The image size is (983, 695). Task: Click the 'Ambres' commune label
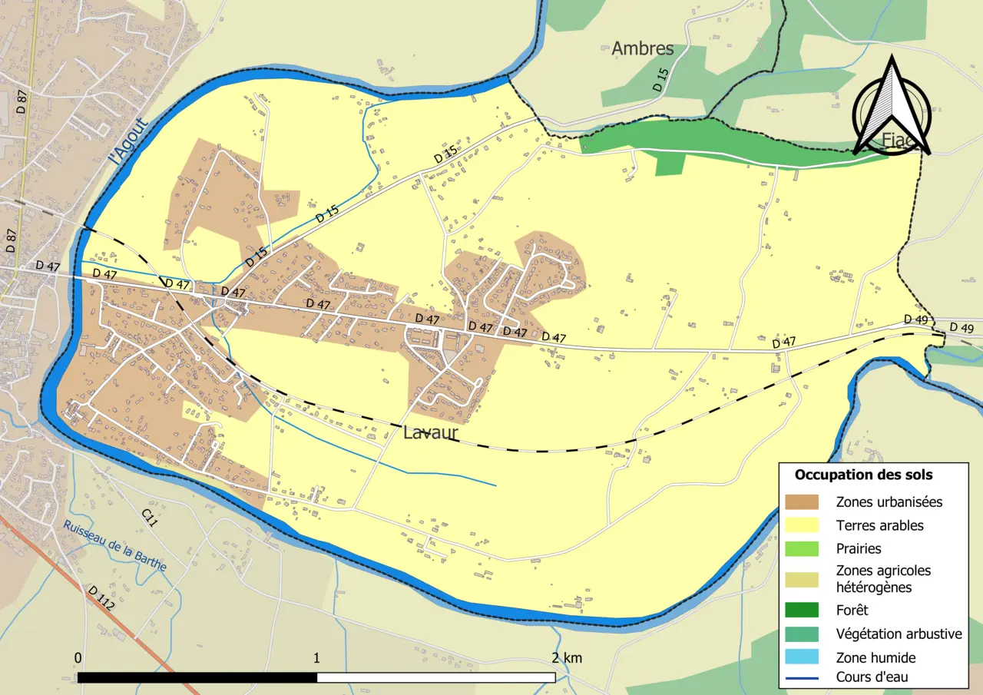pyautogui.click(x=643, y=48)
